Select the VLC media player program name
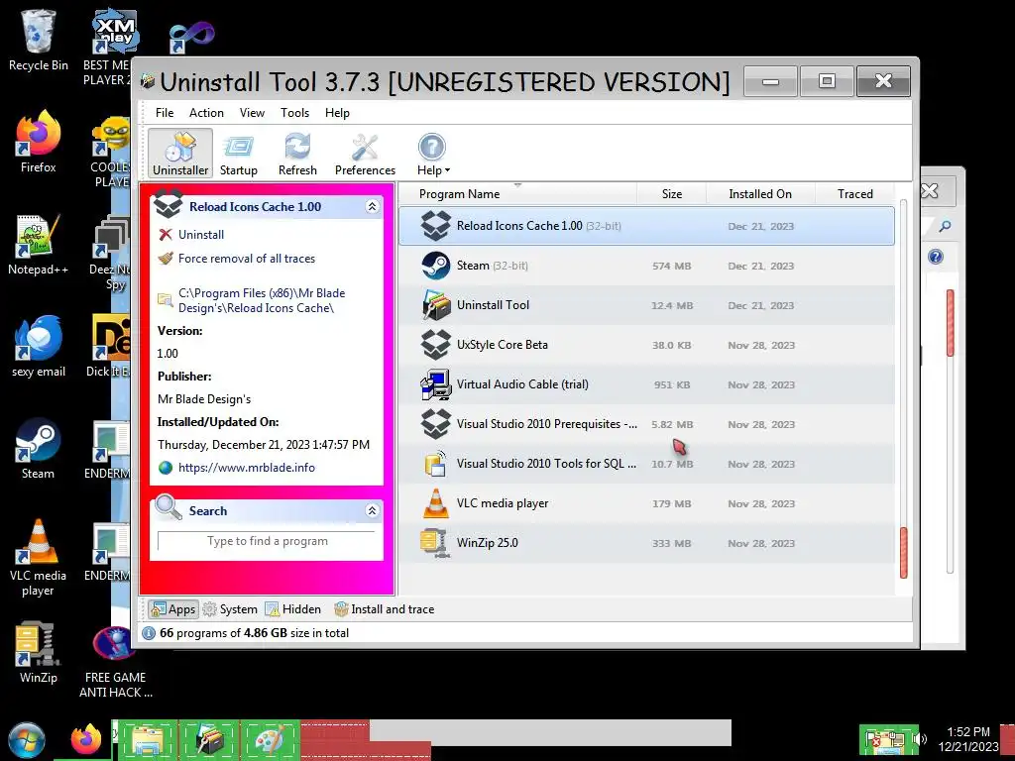 tap(503, 502)
